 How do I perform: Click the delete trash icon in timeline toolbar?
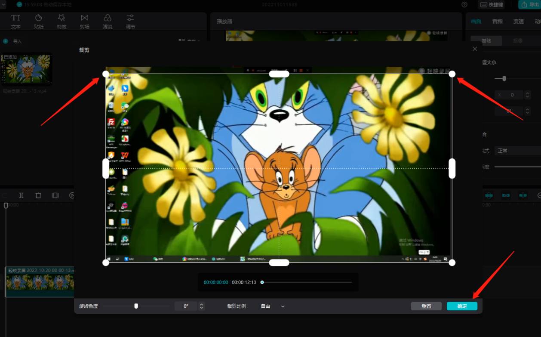coord(38,195)
